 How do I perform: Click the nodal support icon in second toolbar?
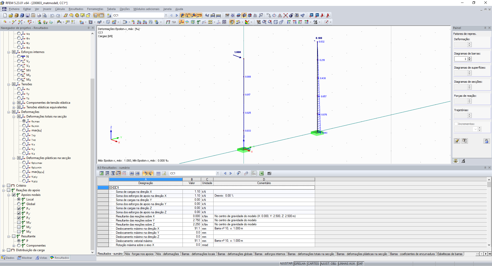tap(39, 22)
